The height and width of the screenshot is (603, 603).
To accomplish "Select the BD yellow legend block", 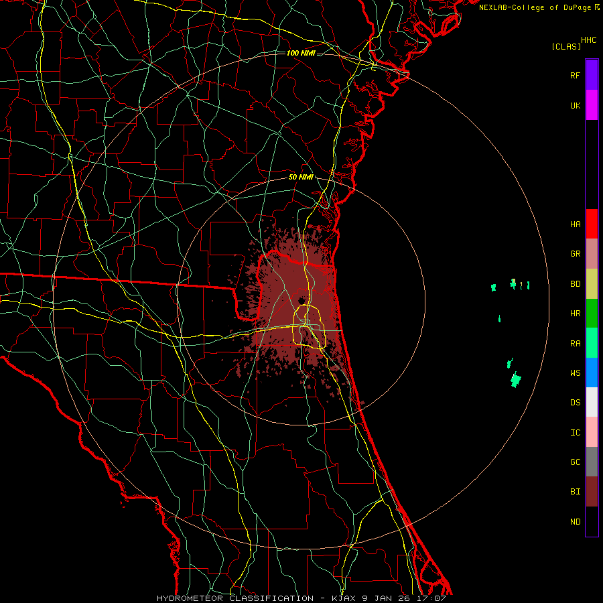I will (x=592, y=283).
